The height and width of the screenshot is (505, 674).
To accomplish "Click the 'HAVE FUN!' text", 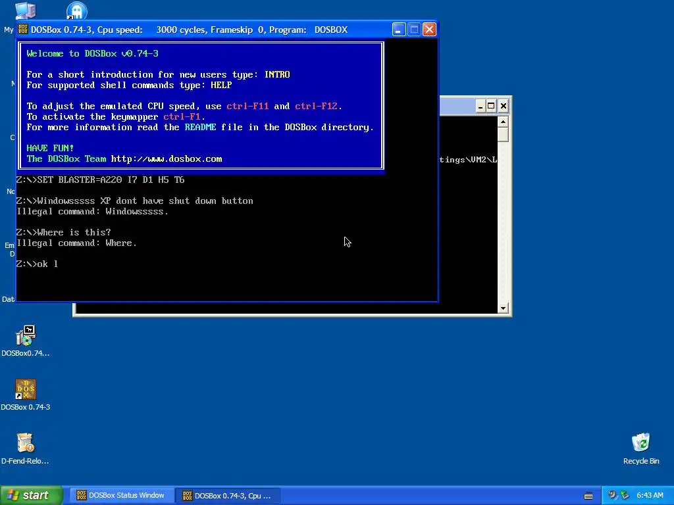I will pyautogui.click(x=50, y=148).
